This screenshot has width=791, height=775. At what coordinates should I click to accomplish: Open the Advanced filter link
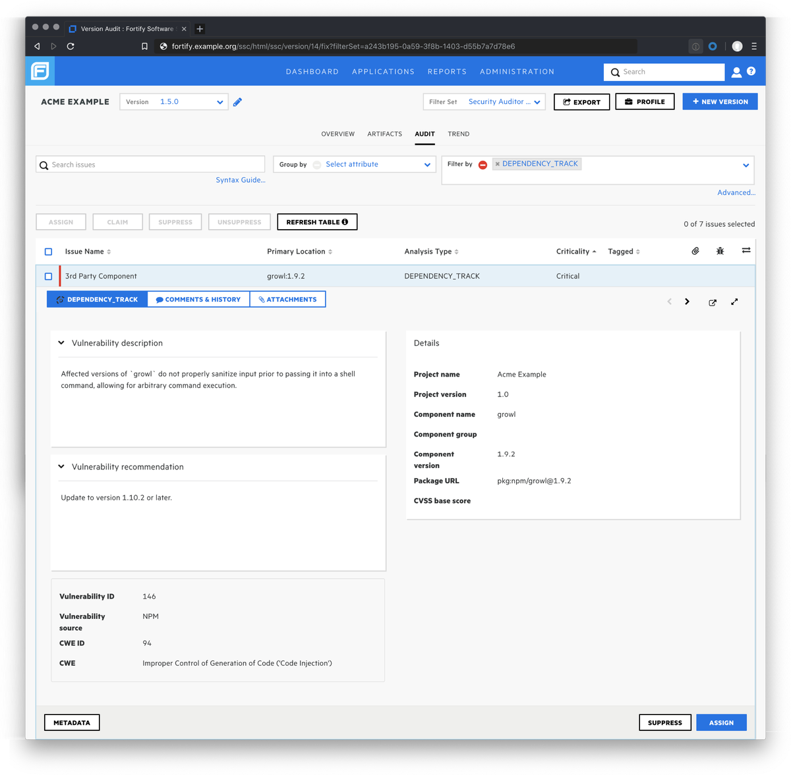[736, 193]
